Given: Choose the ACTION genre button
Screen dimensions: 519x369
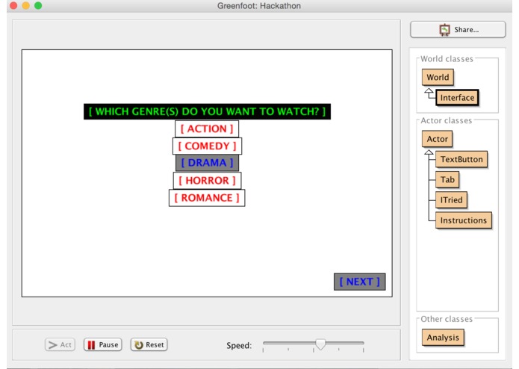Looking at the screenshot, I should [x=207, y=128].
